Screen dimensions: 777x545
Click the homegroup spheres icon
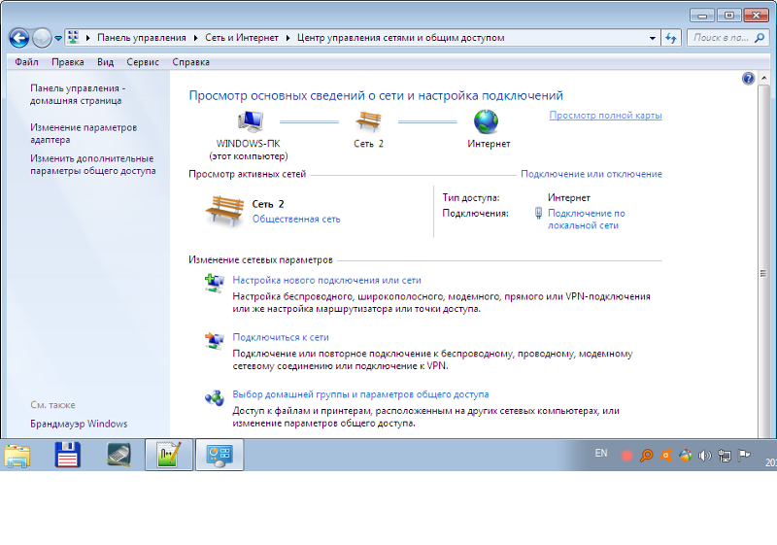tap(214, 397)
